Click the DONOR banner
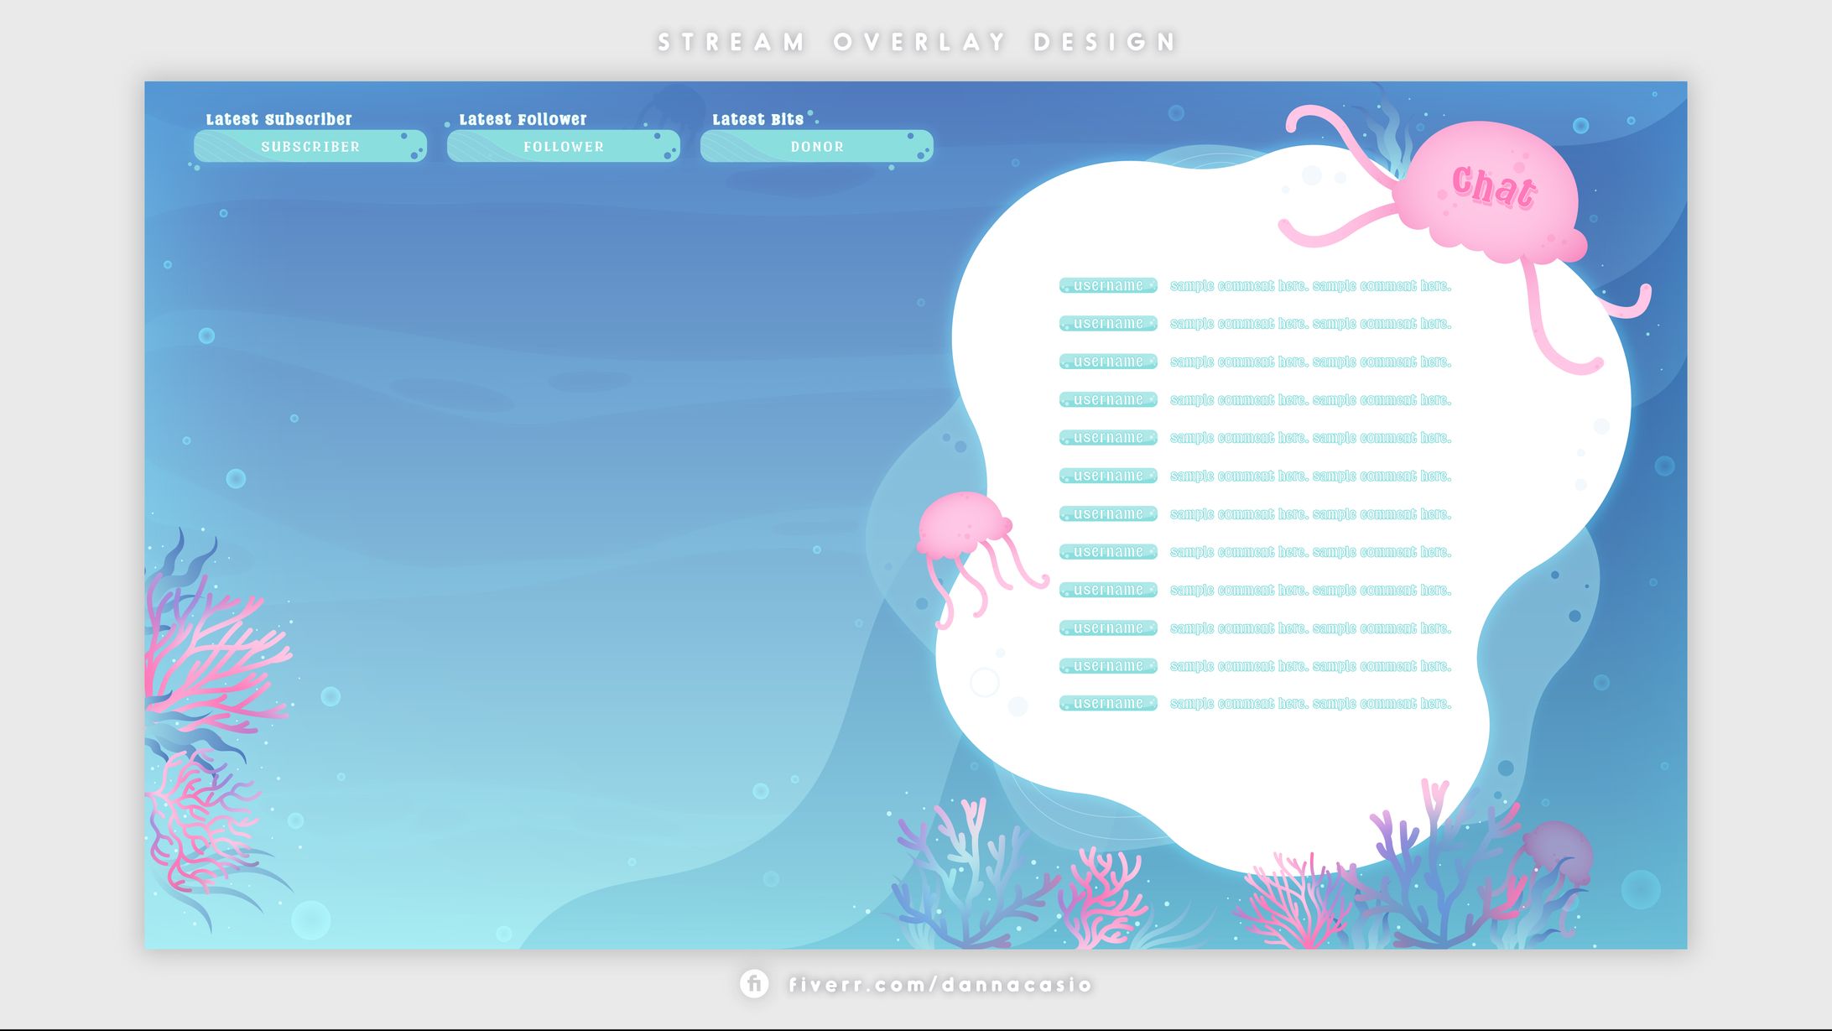Image resolution: width=1832 pixels, height=1031 pixels. click(x=816, y=146)
